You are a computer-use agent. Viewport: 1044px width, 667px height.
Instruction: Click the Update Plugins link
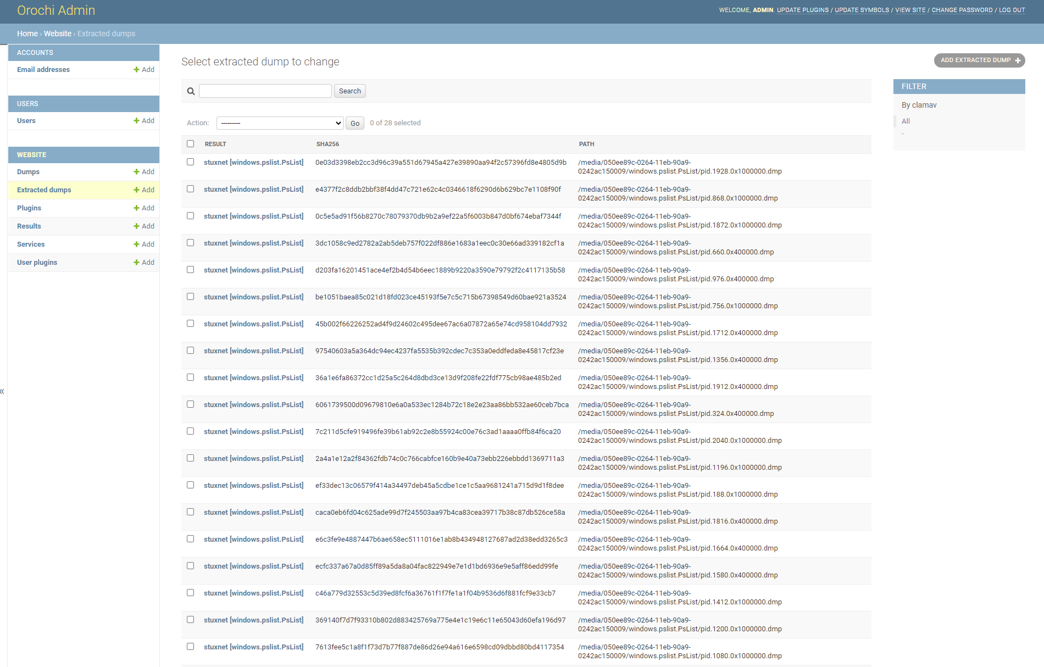click(803, 10)
